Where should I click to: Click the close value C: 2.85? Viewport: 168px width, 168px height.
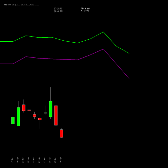(58, 9)
